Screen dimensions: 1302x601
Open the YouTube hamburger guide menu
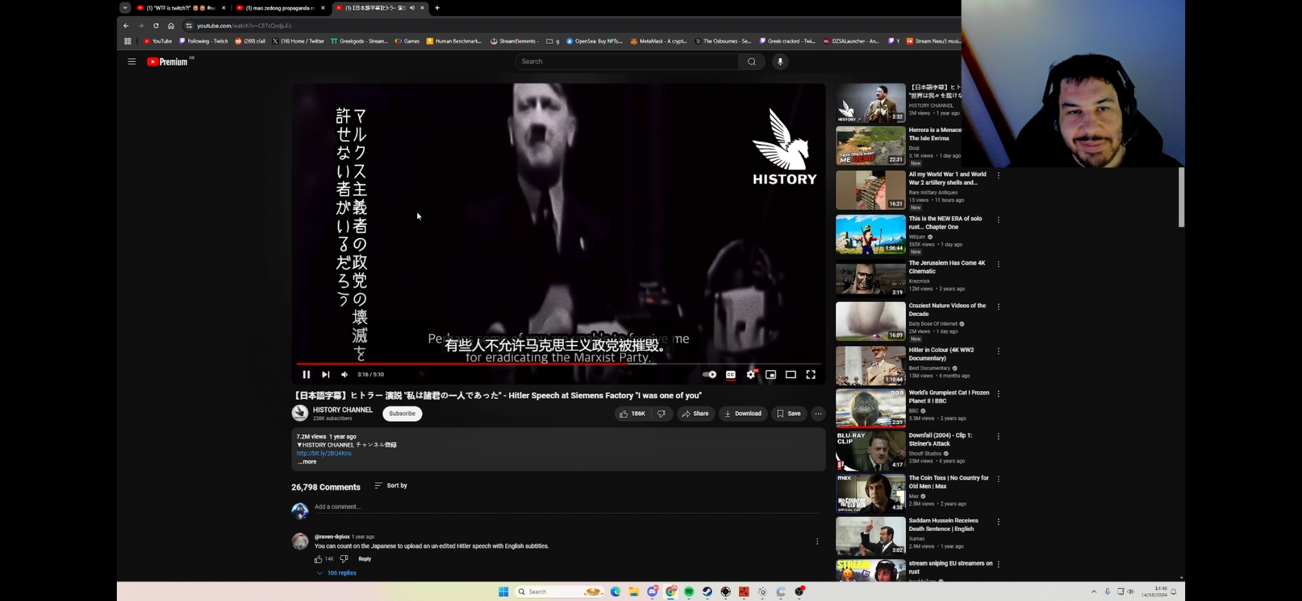pyautogui.click(x=132, y=62)
